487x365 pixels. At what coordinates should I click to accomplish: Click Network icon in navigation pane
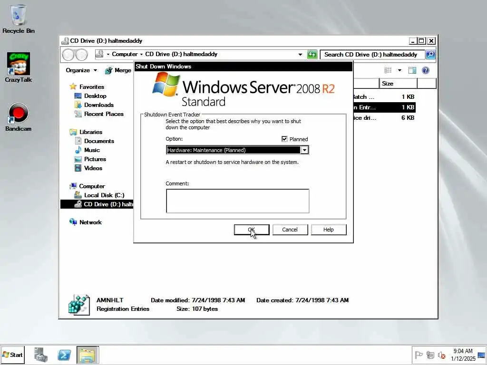[x=73, y=222]
